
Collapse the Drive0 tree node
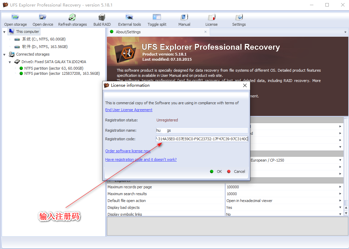[x=10, y=62]
